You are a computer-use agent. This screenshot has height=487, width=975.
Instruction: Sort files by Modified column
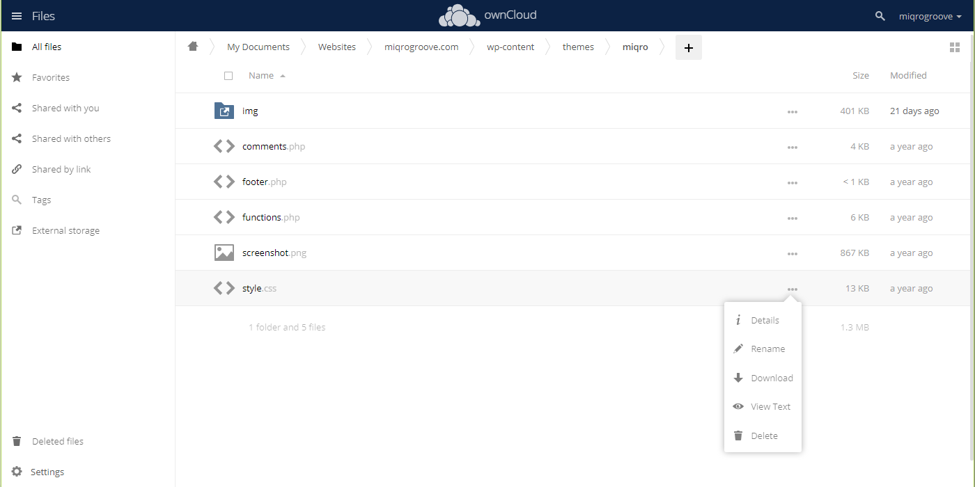(x=908, y=75)
